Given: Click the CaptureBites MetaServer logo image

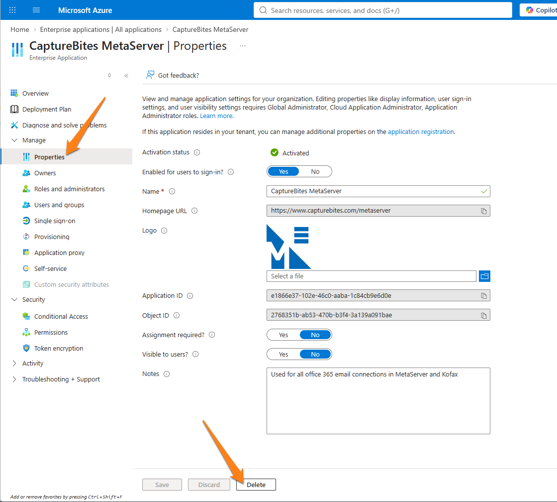Looking at the screenshot, I should (x=288, y=247).
